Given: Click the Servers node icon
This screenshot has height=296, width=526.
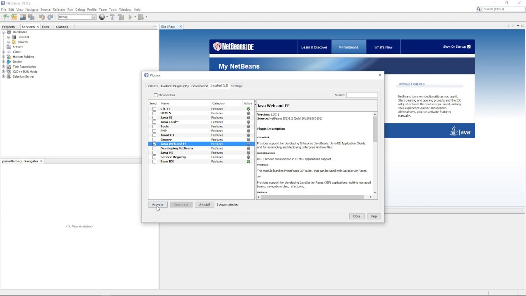Looking at the screenshot, I should [x=9, y=47].
